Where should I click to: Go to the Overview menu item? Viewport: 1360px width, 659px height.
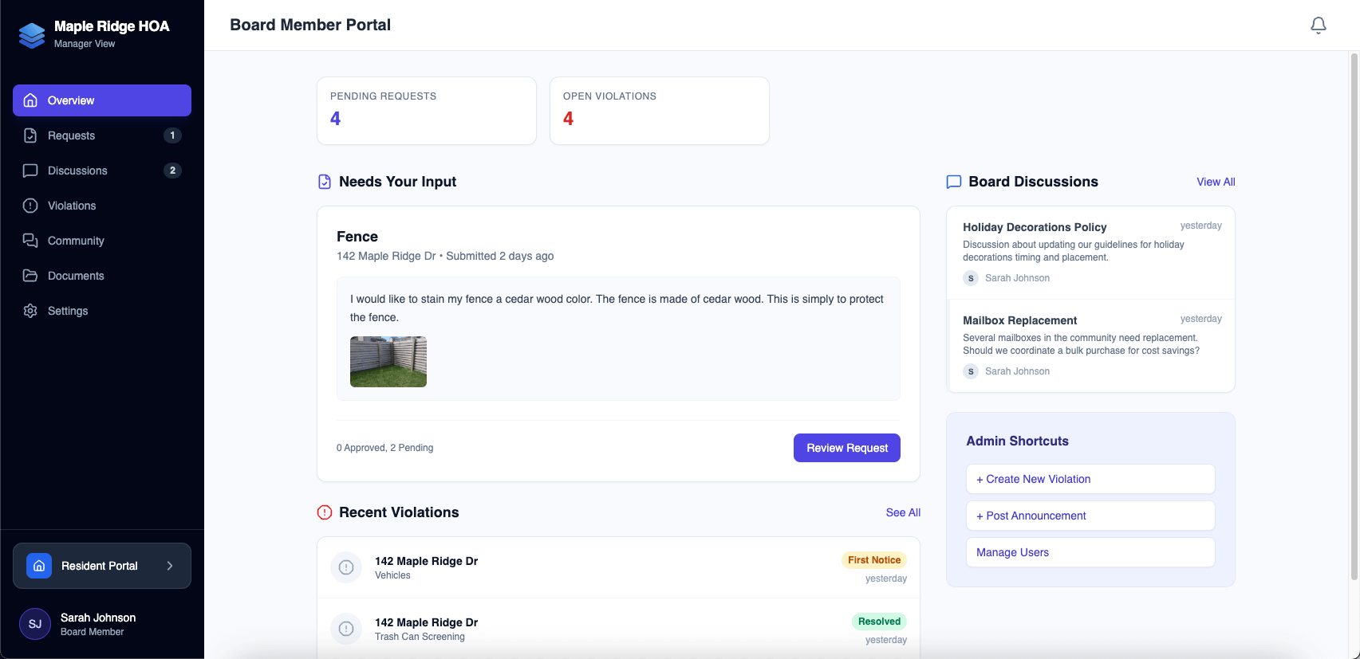tap(102, 100)
